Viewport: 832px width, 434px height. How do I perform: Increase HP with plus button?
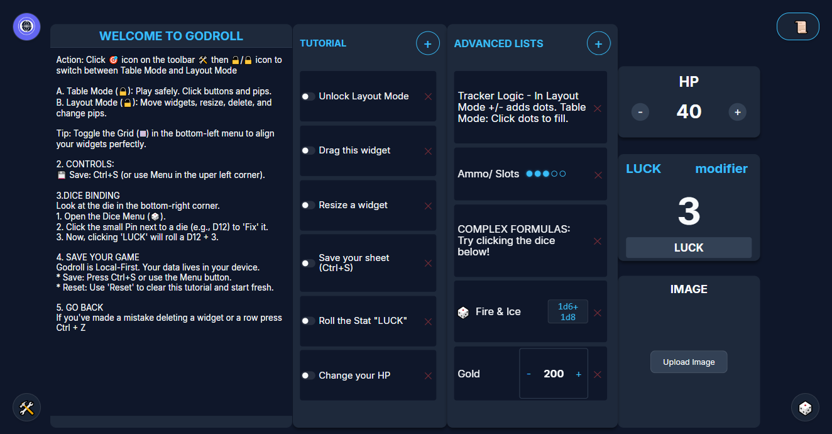click(x=738, y=113)
